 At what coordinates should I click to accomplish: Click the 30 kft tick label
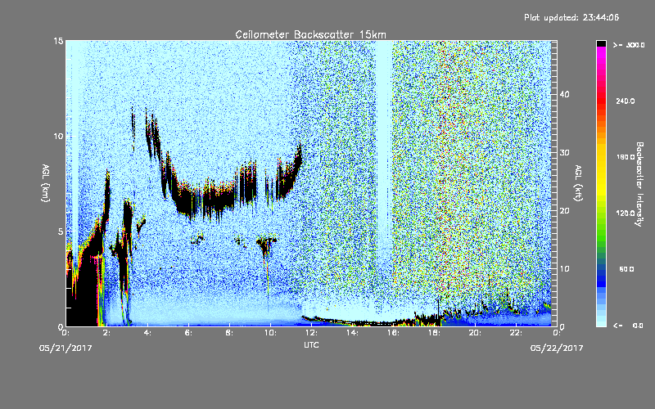[x=564, y=153]
